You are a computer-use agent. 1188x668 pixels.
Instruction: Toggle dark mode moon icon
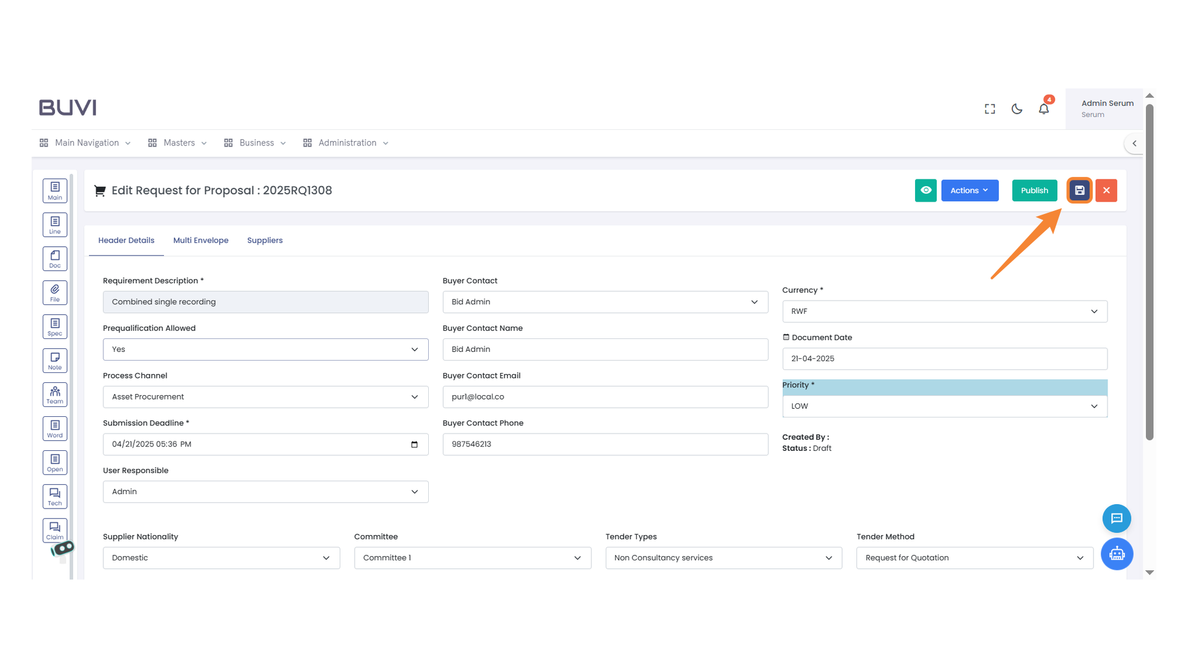tap(1017, 109)
